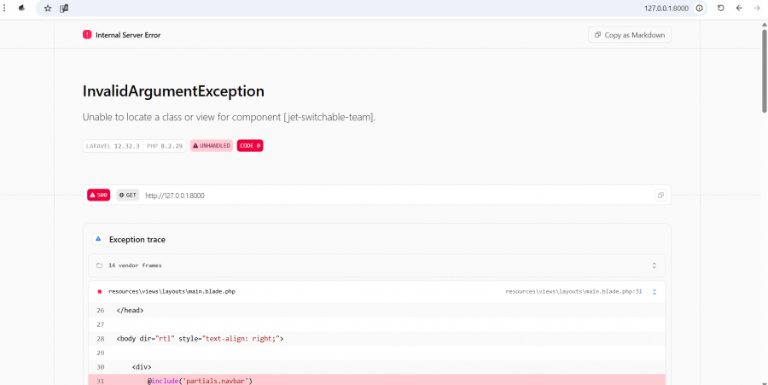Click the Copy as Markdown button
768x385 pixels.
pyautogui.click(x=630, y=35)
